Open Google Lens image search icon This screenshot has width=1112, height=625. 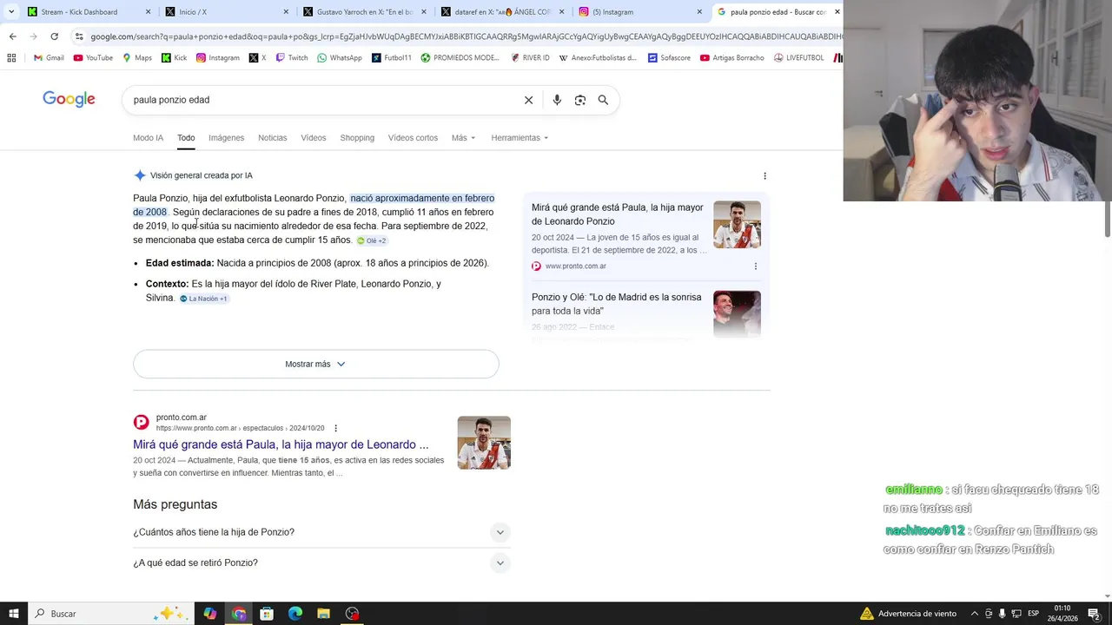580,100
